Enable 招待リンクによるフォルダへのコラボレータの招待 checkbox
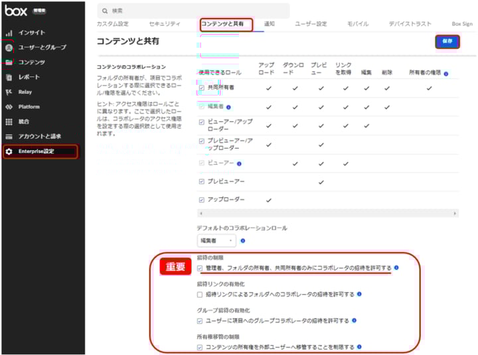This screenshot has height=355, width=478. (x=200, y=294)
